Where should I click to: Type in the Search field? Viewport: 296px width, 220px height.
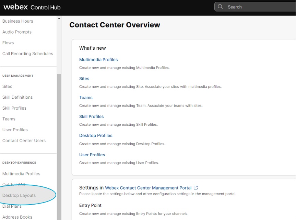coord(257,7)
